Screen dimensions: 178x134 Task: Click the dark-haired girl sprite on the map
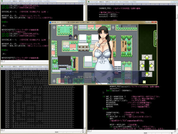point(75,37)
